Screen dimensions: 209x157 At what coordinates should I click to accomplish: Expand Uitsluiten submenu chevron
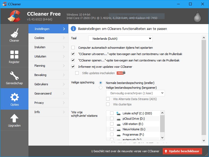64,56
